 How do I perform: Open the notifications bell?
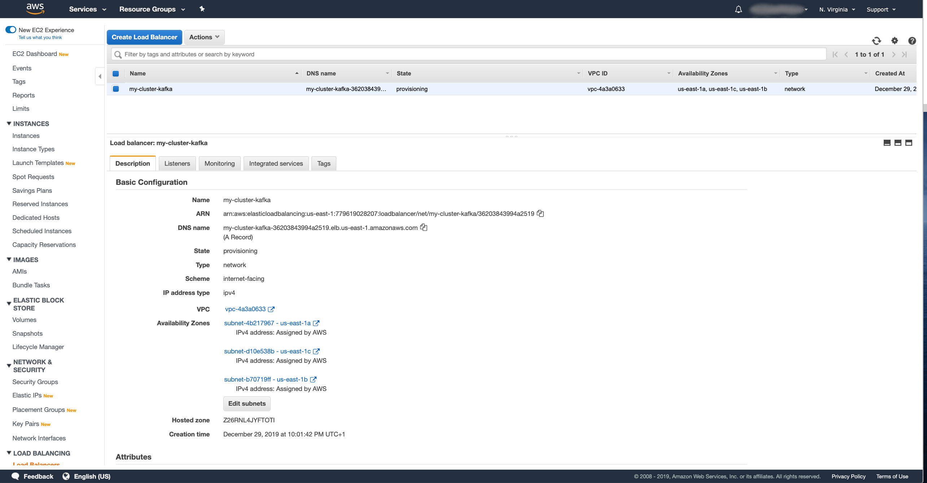click(738, 9)
